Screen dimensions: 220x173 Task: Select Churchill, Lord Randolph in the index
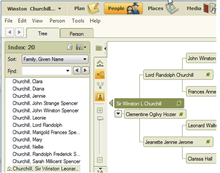37,125
